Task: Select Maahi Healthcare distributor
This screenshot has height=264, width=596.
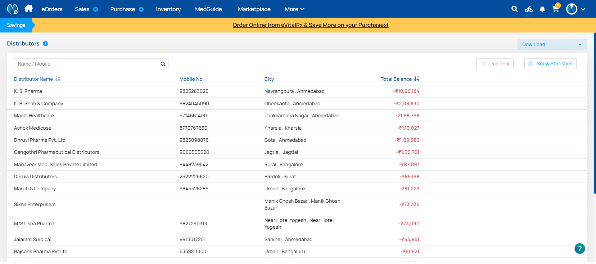Action: tap(34, 116)
